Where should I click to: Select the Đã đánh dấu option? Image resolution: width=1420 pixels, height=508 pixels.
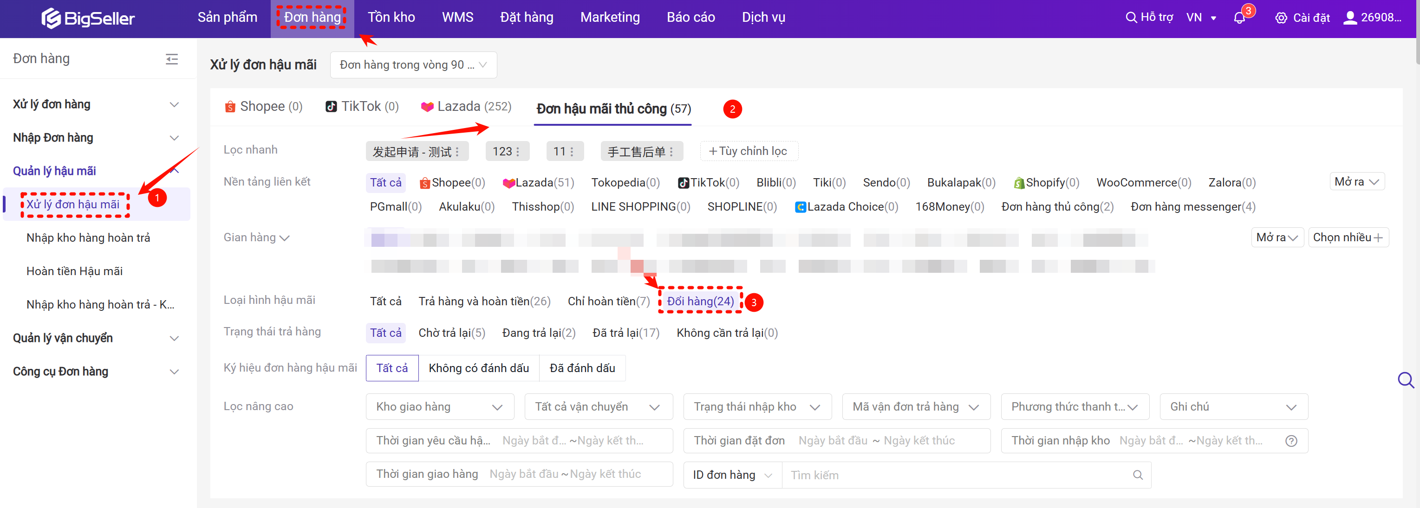(x=582, y=368)
